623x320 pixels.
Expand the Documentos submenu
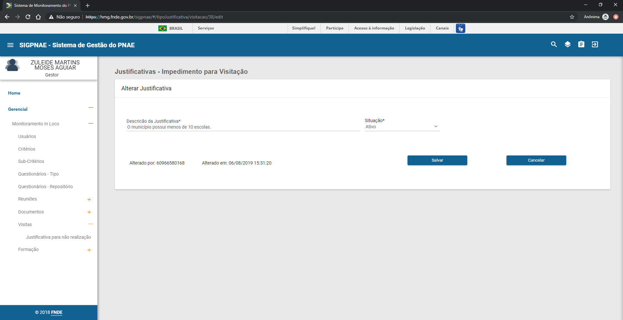pos(89,212)
